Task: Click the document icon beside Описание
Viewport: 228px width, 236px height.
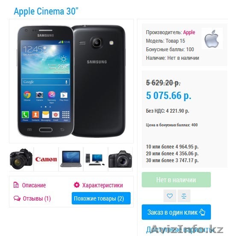Action: [x=16, y=185]
